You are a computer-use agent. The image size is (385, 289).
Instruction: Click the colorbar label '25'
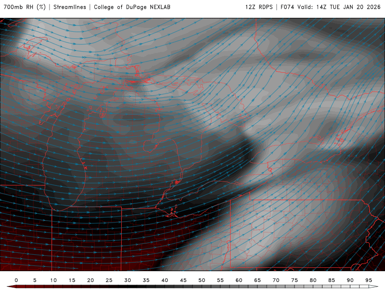(109, 280)
